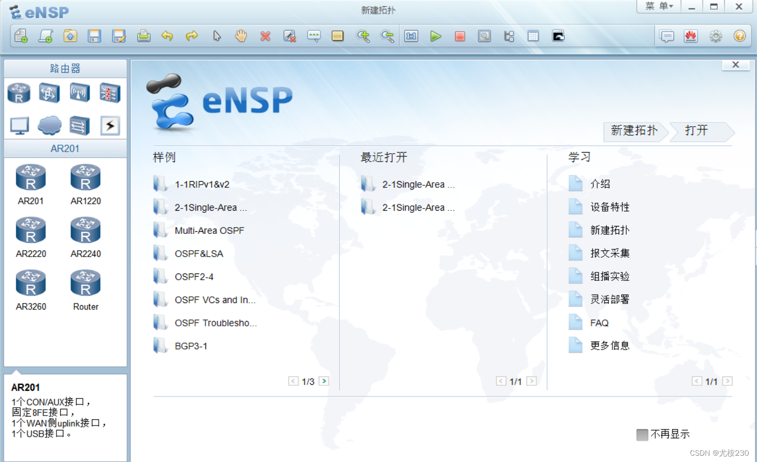Viewport: 757px width, 462px height.
Task: Click the Open Topology folder icon
Action: pos(70,36)
